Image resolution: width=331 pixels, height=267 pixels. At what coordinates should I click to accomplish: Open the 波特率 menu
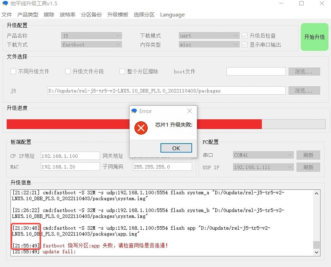(67, 15)
